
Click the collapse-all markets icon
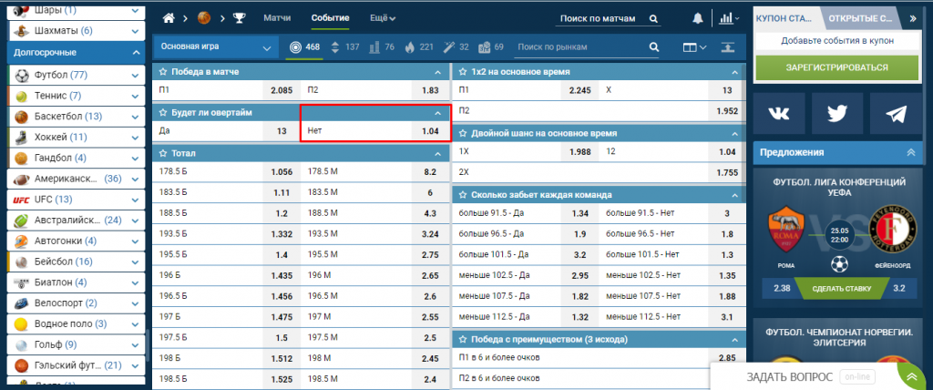(x=727, y=46)
